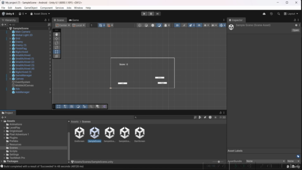Expand the LevelPlay folder
The width and height of the screenshot is (302, 170).
[x=4, y=128]
